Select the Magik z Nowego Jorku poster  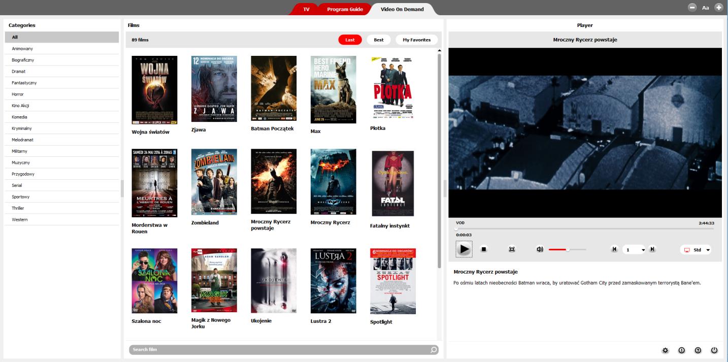pos(214,280)
